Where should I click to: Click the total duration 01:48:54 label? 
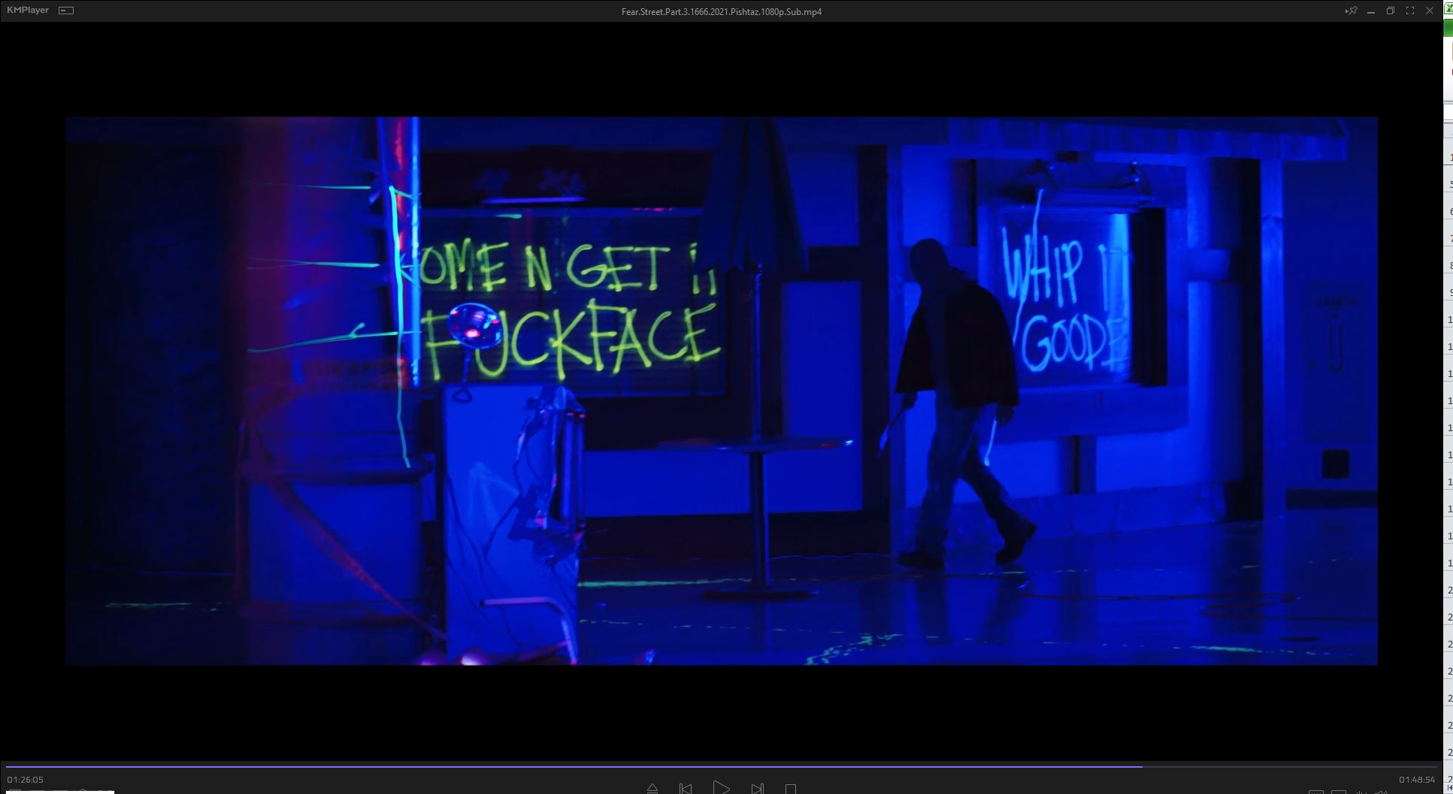[x=1416, y=780]
